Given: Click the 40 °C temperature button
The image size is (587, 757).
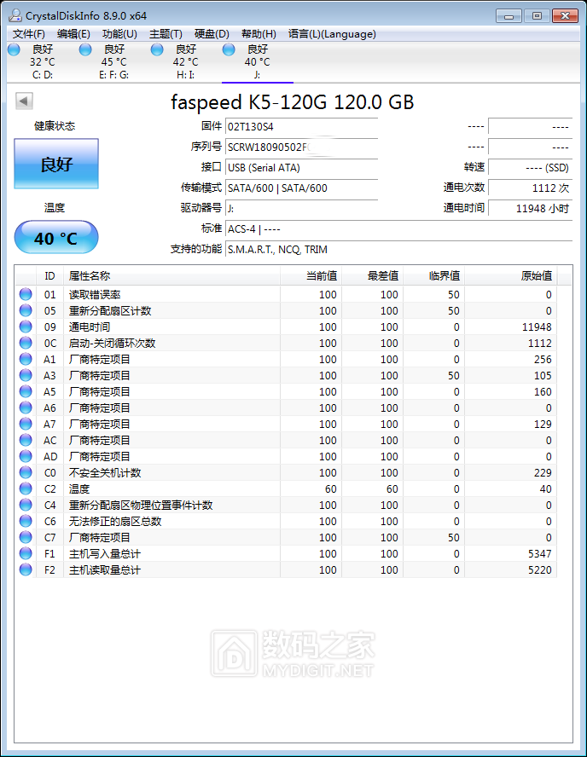Looking at the screenshot, I should click(56, 238).
